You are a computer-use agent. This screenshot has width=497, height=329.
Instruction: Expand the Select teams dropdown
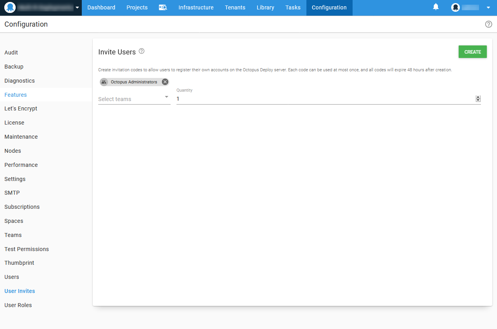(166, 97)
